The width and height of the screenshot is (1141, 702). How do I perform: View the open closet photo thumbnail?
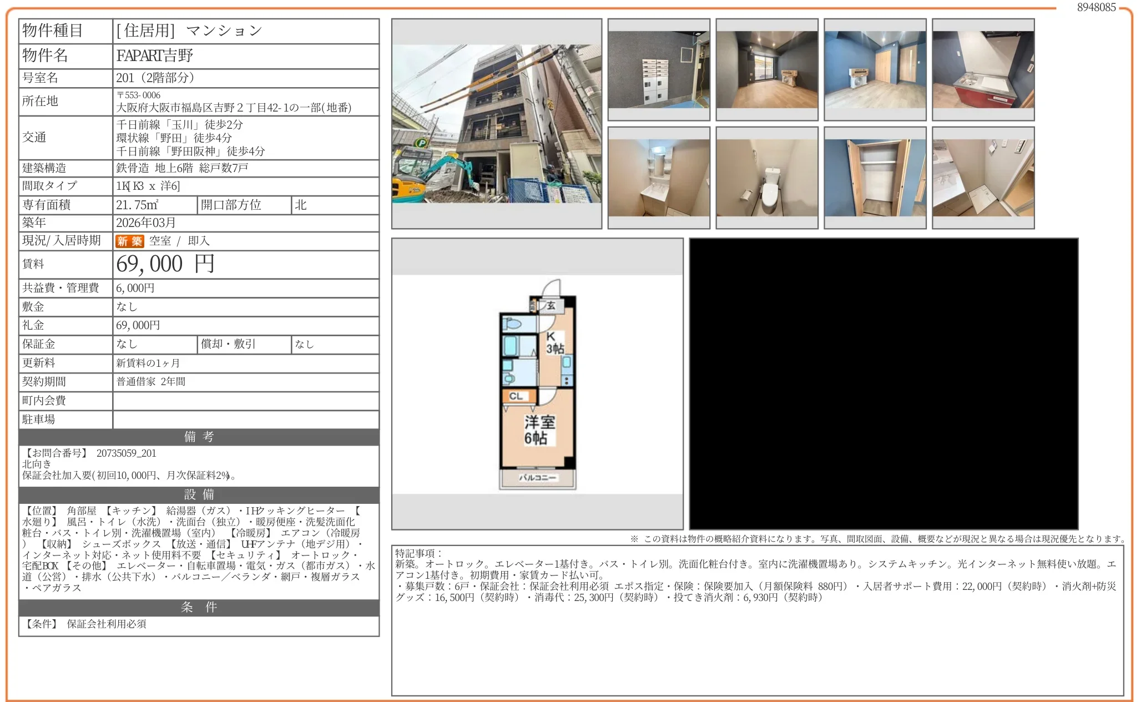pyautogui.click(x=875, y=178)
